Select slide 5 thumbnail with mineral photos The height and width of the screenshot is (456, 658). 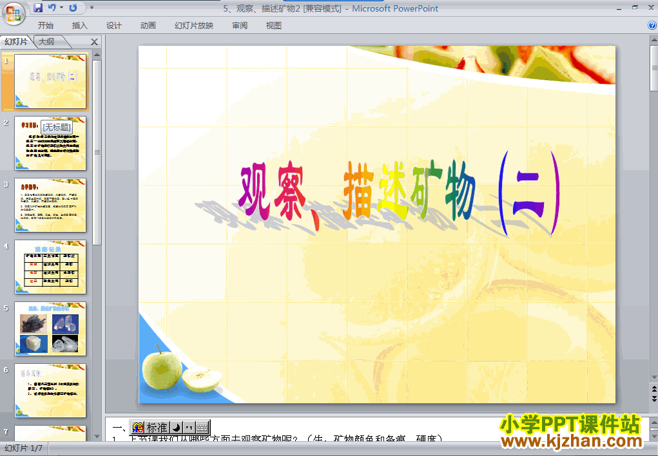[x=50, y=329]
